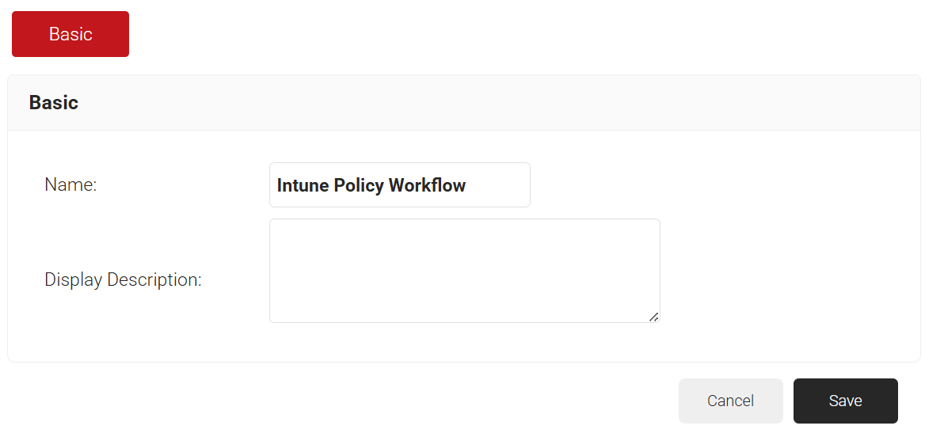Screen dimensions: 925x437
Task: Grab the description box corner resize grip
Action: click(653, 317)
